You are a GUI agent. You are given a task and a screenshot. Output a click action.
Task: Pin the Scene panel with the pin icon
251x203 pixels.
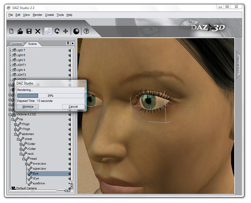pyautogui.click(x=68, y=43)
